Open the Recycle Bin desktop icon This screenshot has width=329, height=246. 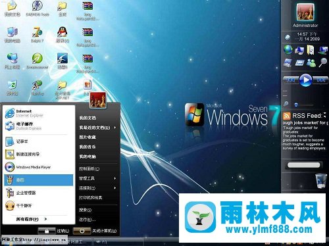tap(13, 87)
